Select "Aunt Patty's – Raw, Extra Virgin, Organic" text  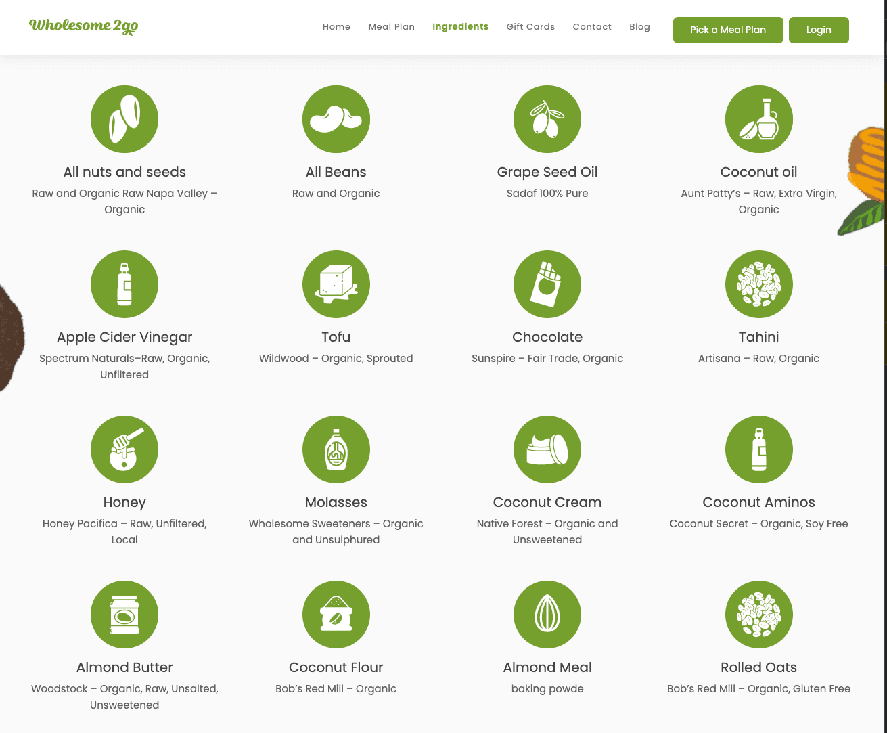click(x=759, y=201)
